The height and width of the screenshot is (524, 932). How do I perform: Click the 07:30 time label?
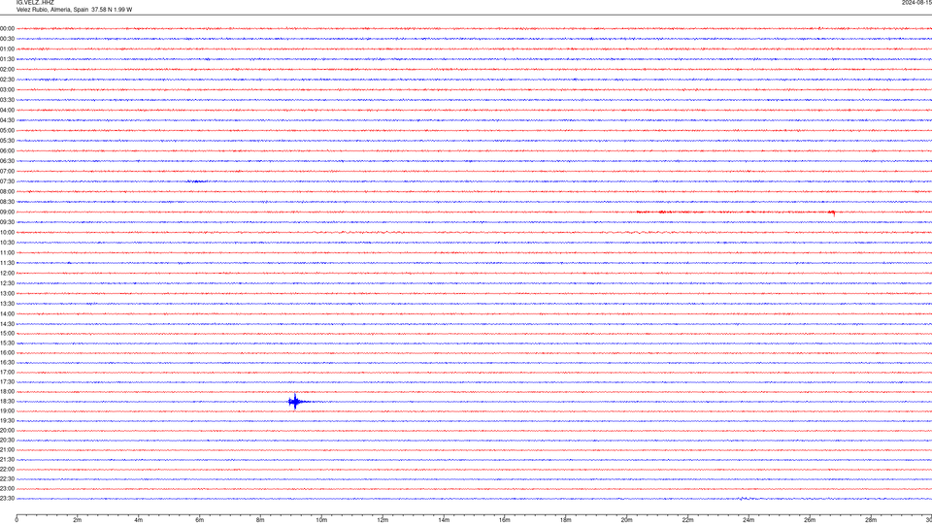[7, 181]
